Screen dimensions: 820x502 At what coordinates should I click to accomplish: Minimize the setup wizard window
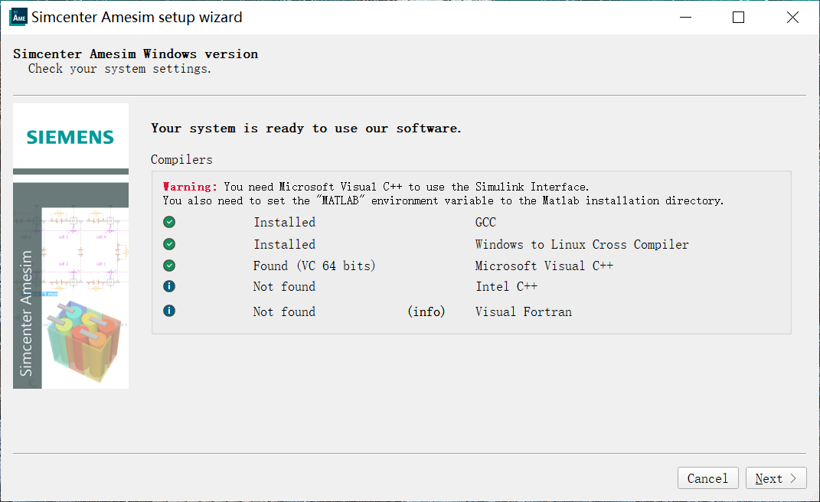click(x=684, y=17)
